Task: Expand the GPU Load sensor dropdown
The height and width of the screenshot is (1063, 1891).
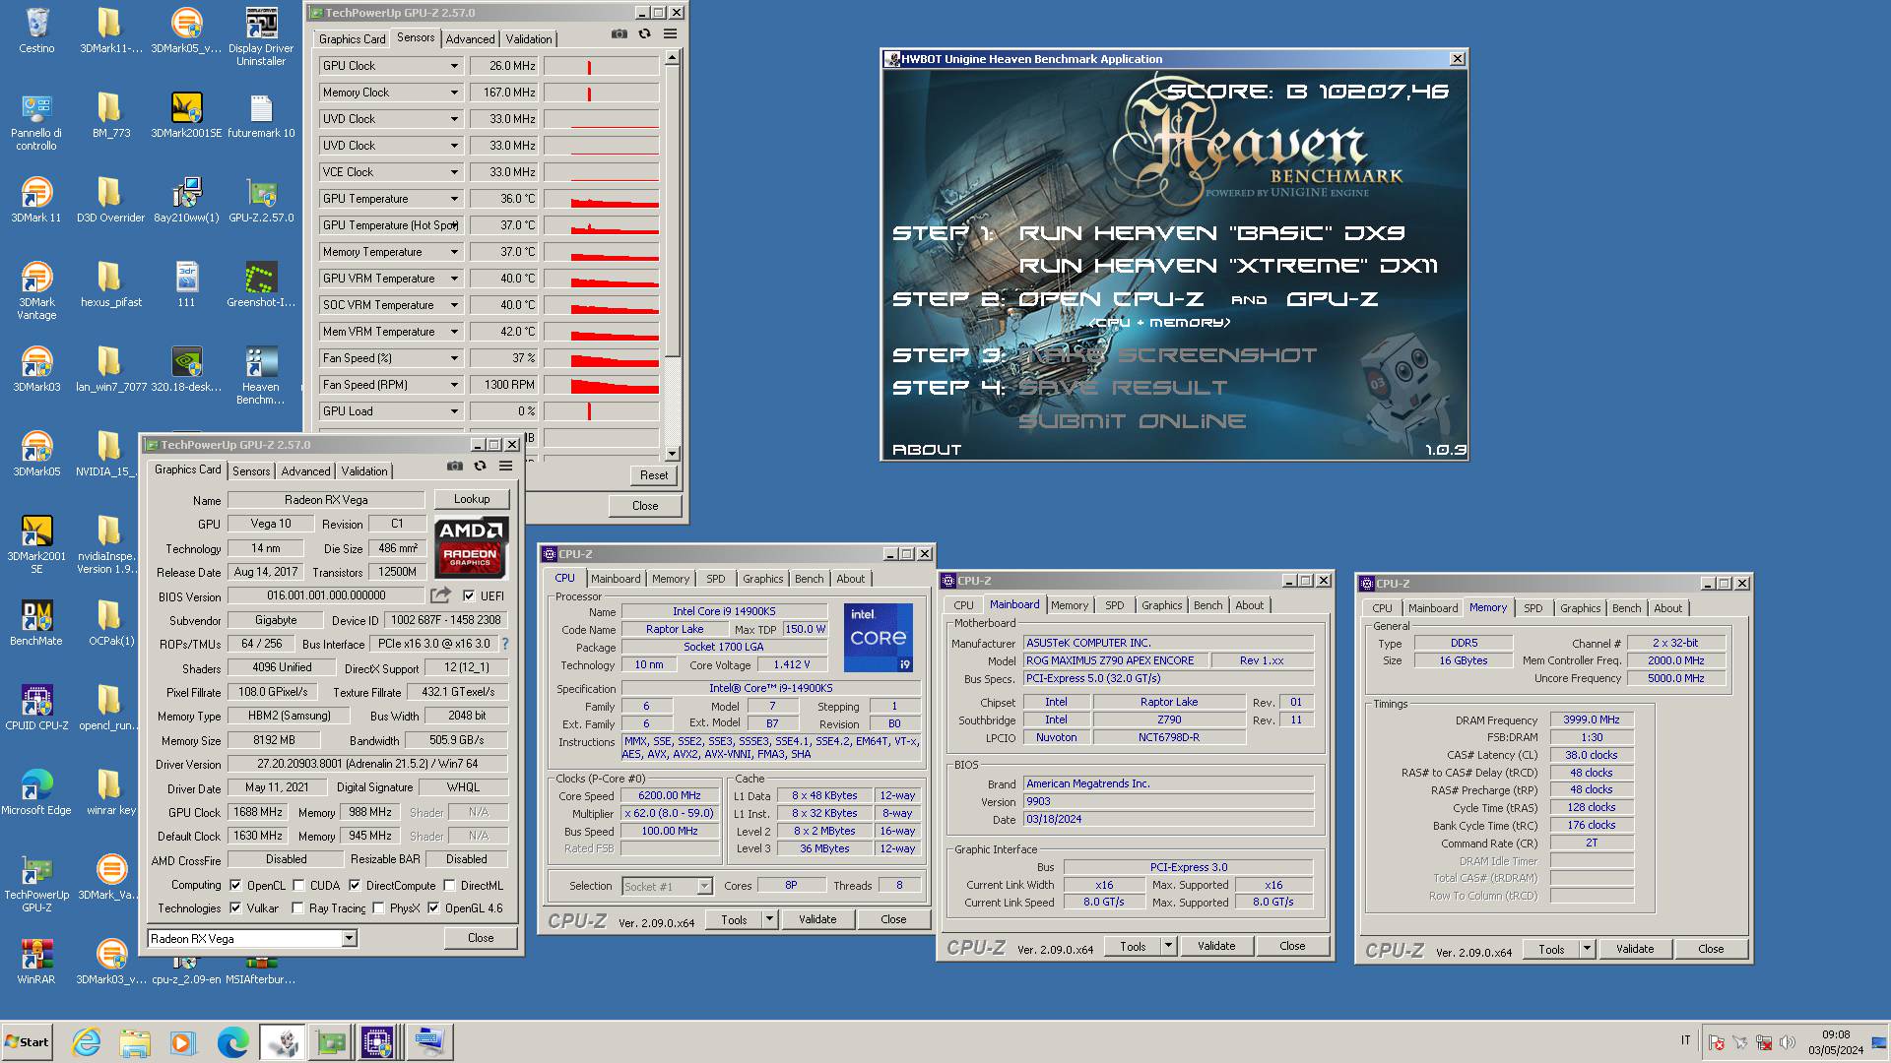Action: [454, 411]
